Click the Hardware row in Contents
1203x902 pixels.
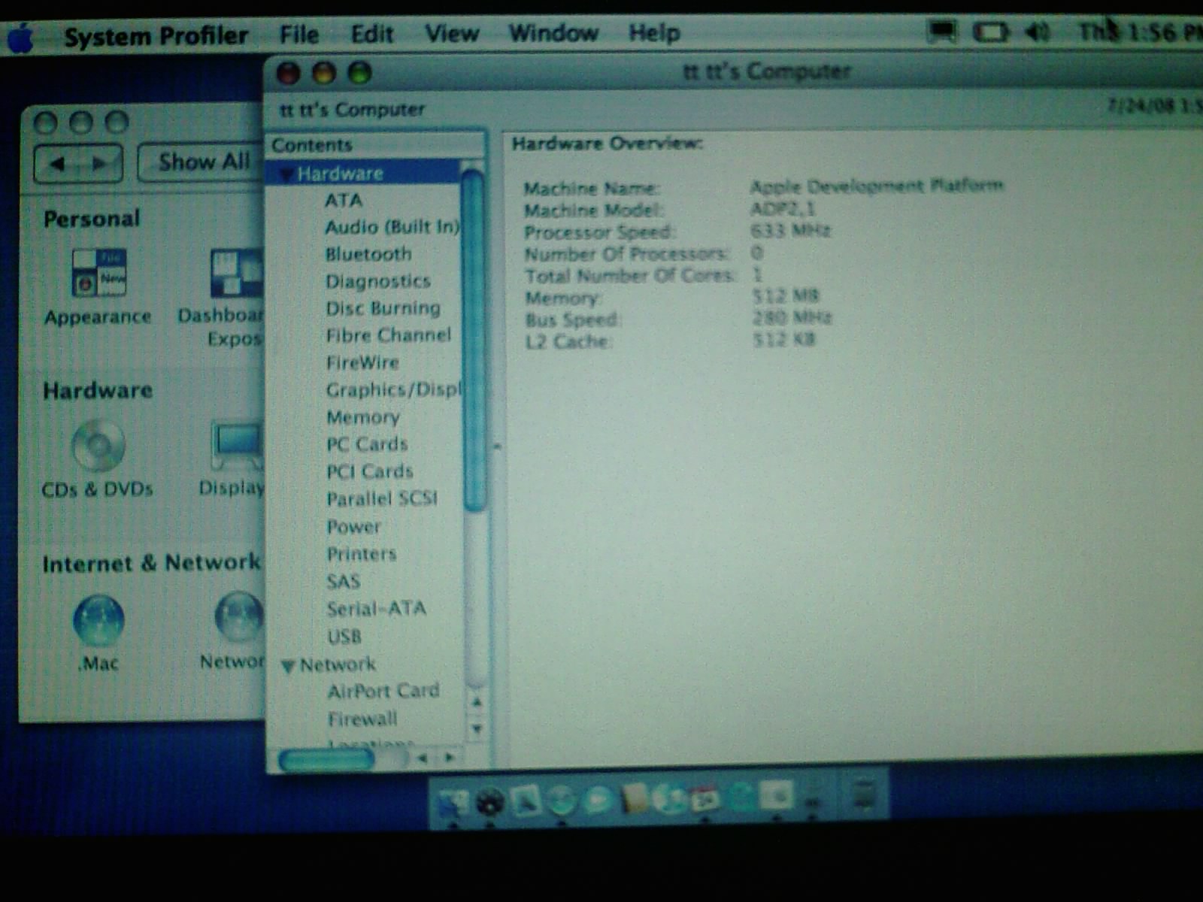(364, 174)
